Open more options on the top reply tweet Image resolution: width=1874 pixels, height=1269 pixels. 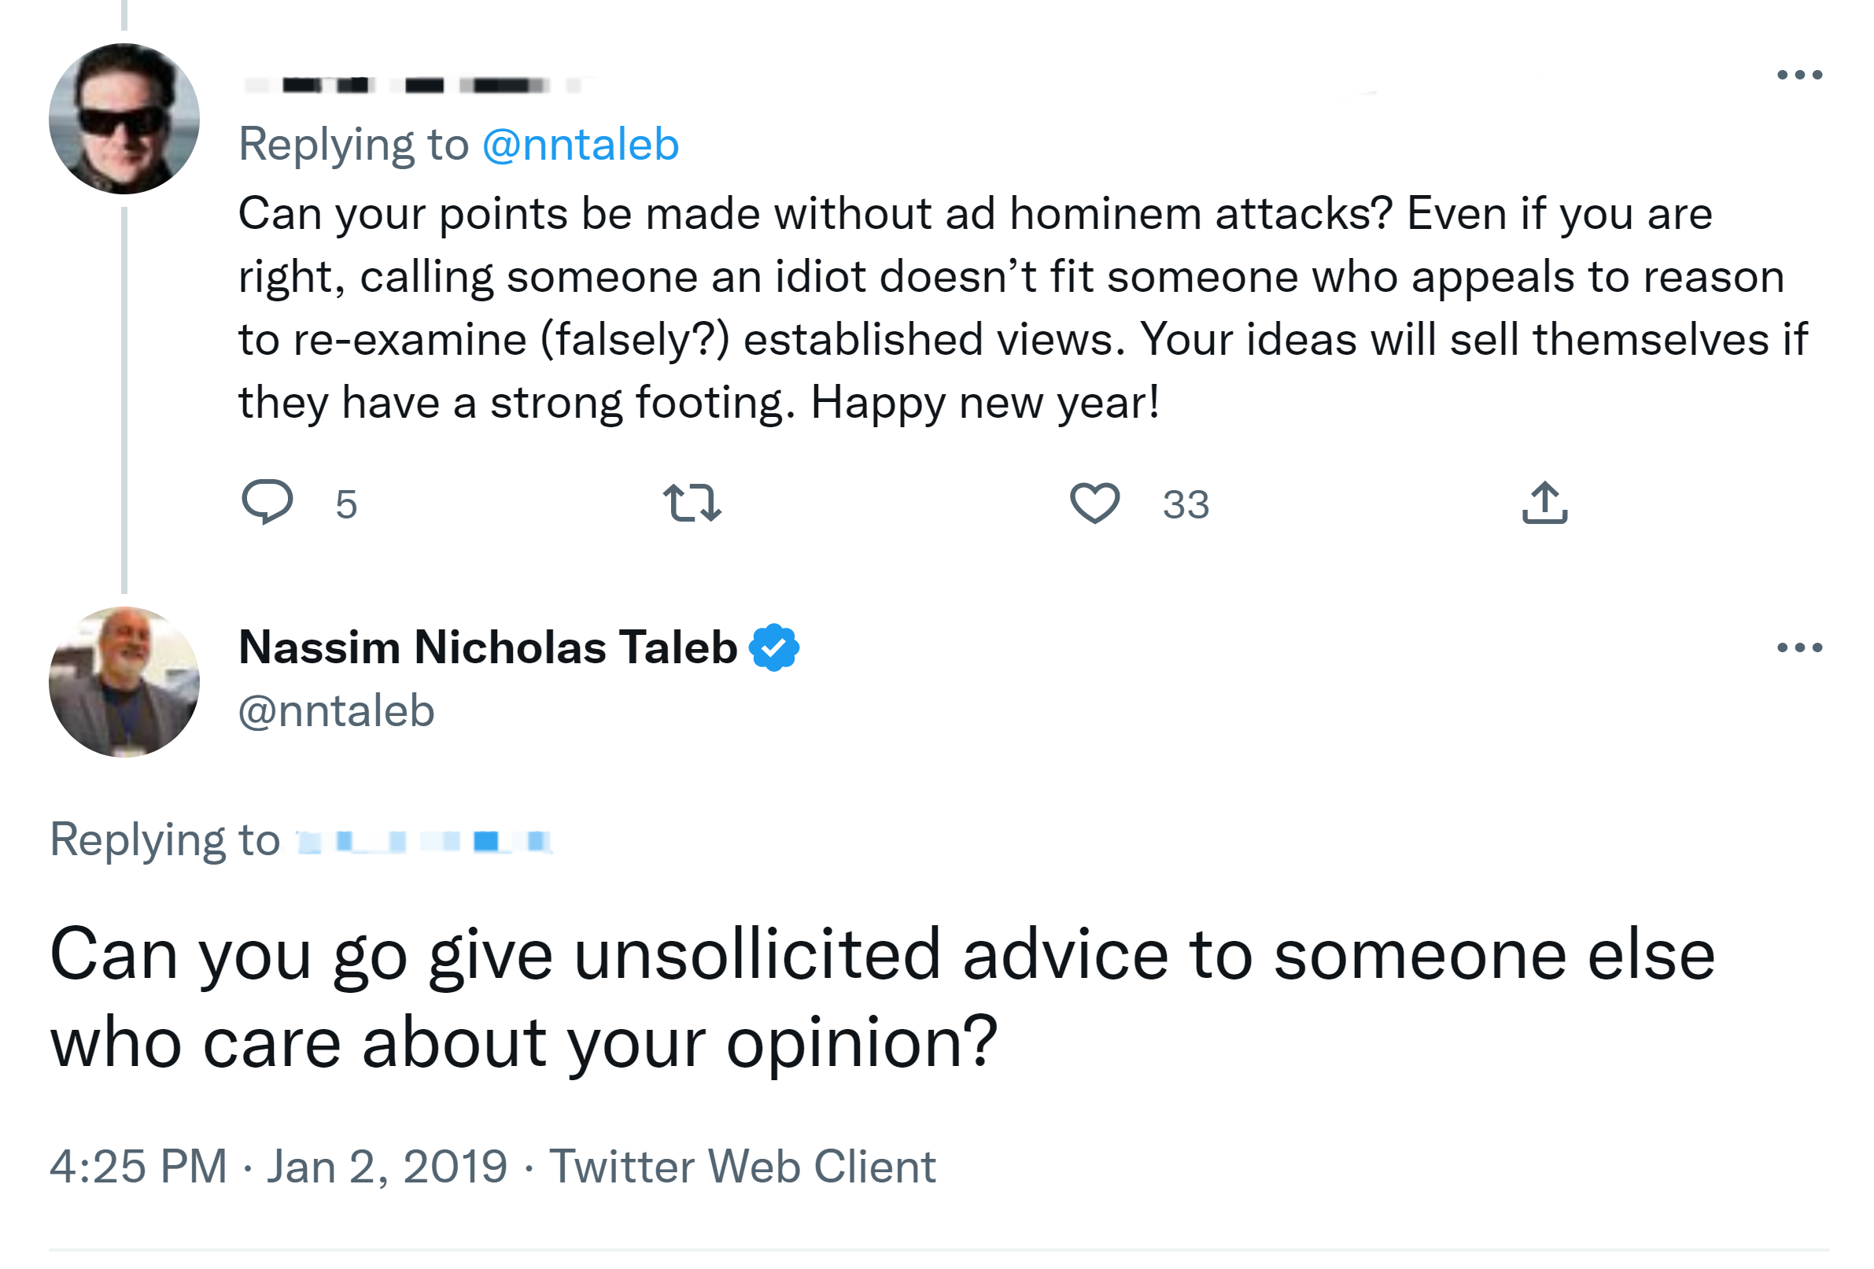1798,75
